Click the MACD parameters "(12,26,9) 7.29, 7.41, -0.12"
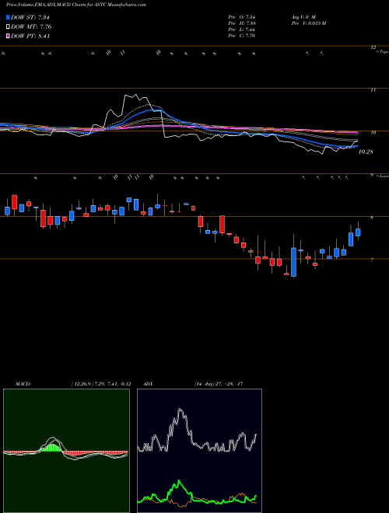Screen dimensions: 389x513 [x=100, y=384]
